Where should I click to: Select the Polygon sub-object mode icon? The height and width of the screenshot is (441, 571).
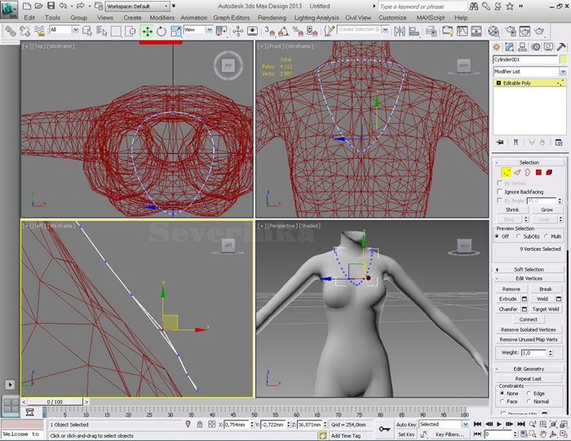(539, 173)
